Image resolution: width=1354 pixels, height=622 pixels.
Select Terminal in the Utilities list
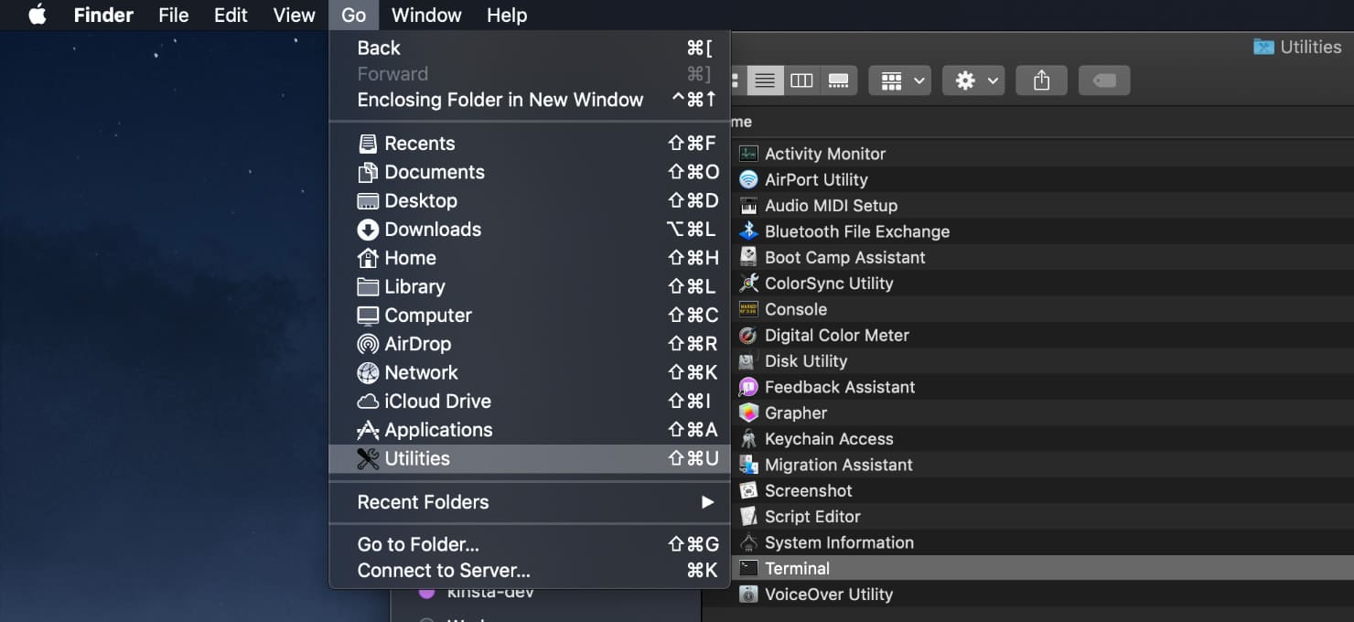[x=798, y=568]
